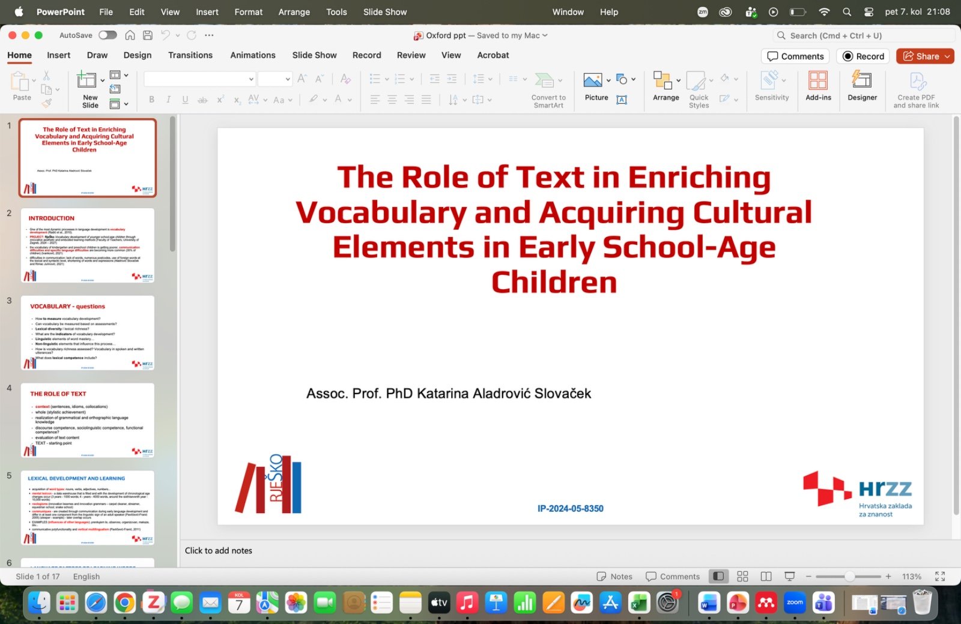Switch to Slide Sorter view in status bar

pos(742,577)
